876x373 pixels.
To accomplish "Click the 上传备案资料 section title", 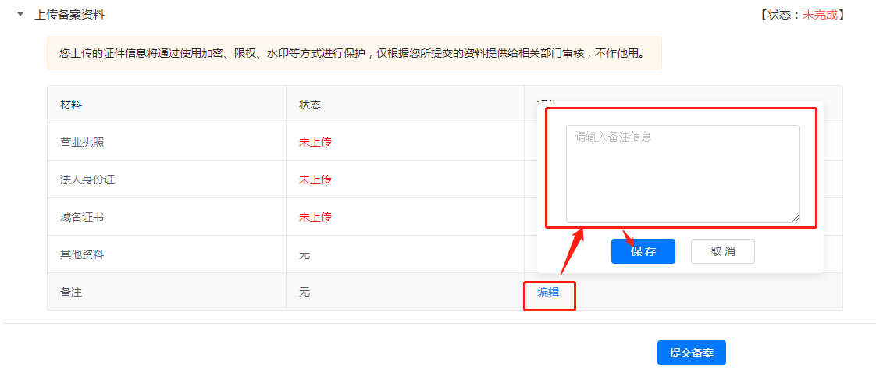I will [x=69, y=15].
